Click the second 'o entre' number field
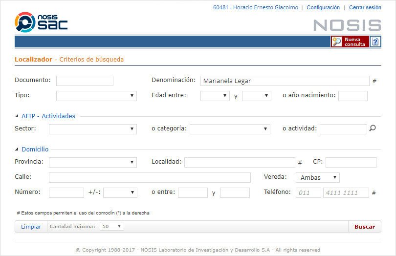This screenshot has width=396, height=256. [235, 192]
